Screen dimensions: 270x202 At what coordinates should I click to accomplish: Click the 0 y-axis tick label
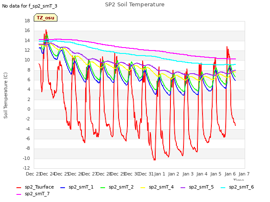click(29, 109)
